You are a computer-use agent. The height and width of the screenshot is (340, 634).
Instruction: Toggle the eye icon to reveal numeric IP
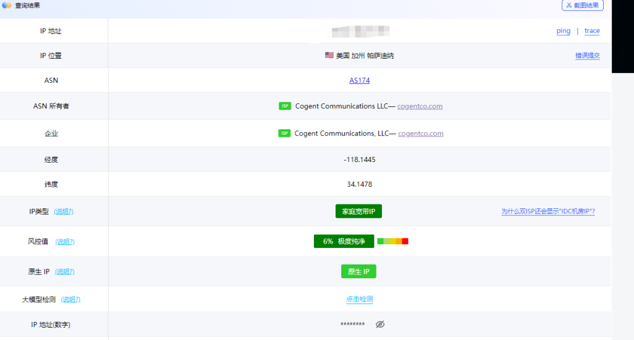click(x=380, y=325)
